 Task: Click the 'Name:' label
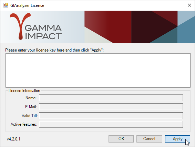point(31,98)
